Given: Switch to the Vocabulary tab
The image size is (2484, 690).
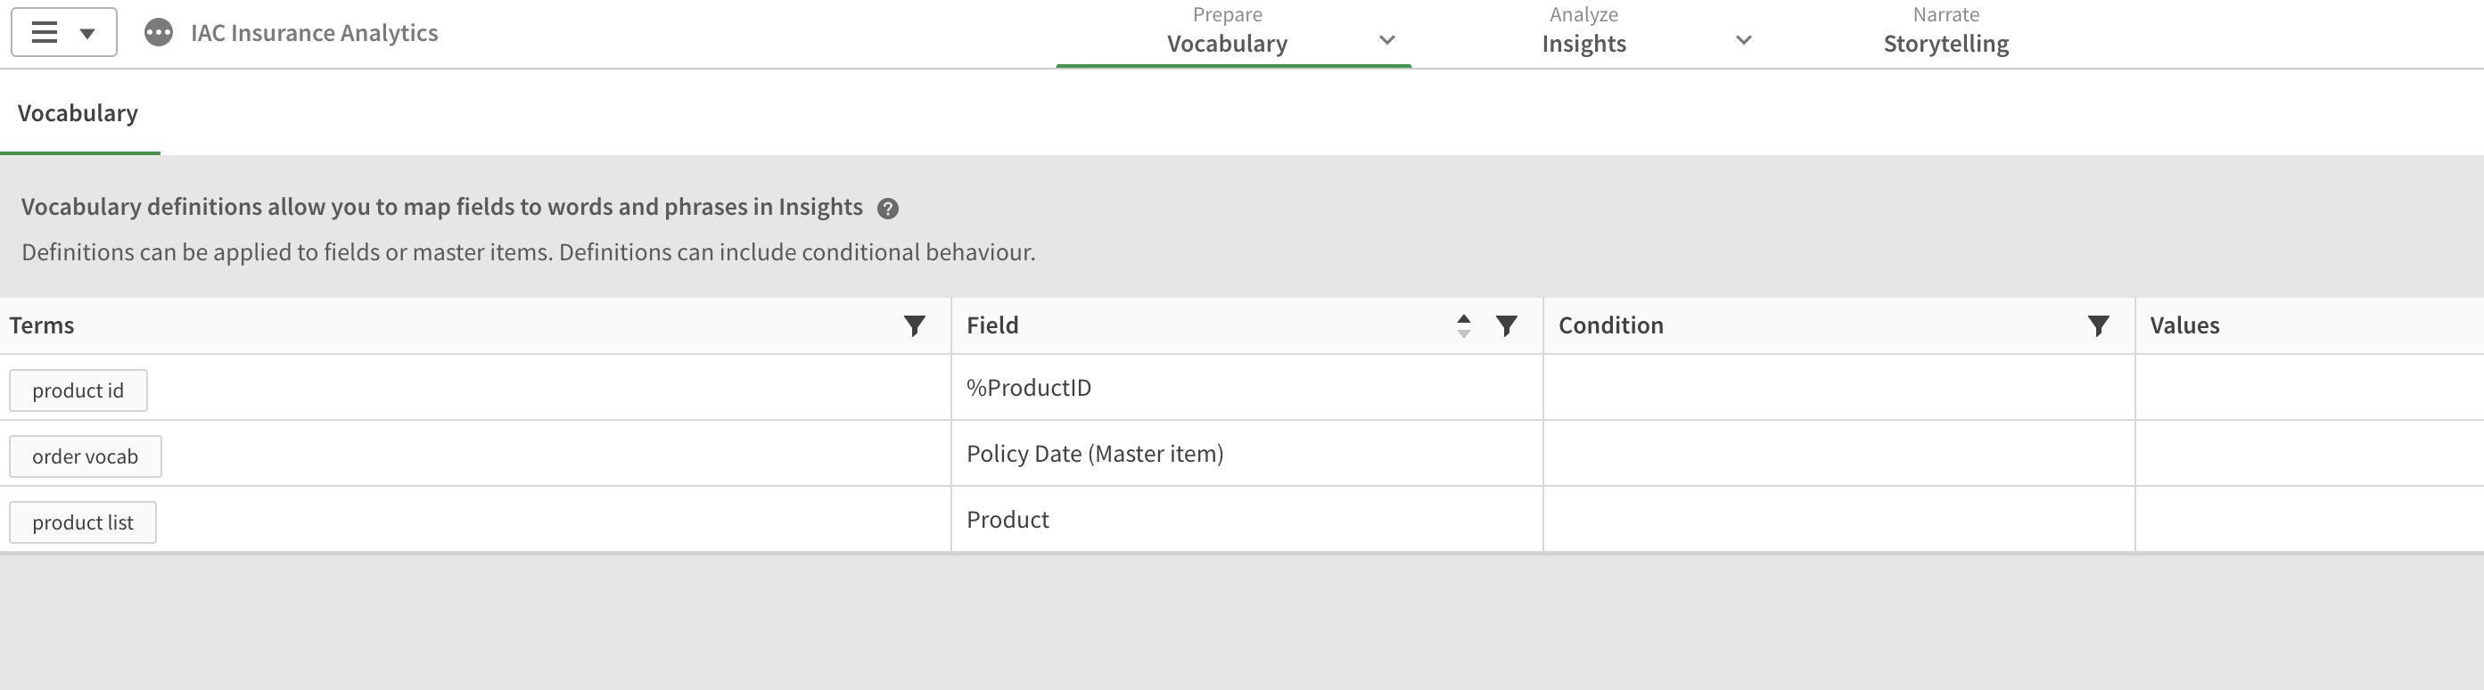Looking at the screenshot, I should click(x=78, y=112).
